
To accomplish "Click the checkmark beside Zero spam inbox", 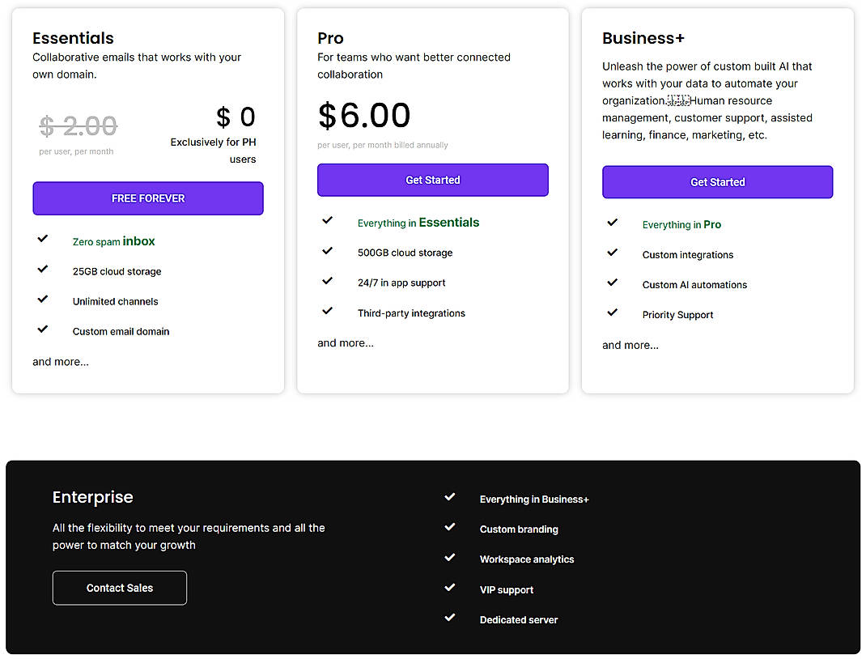I will [x=43, y=239].
